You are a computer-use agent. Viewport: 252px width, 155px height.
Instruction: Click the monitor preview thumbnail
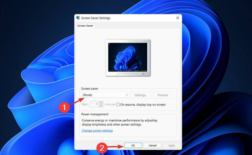(128, 57)
